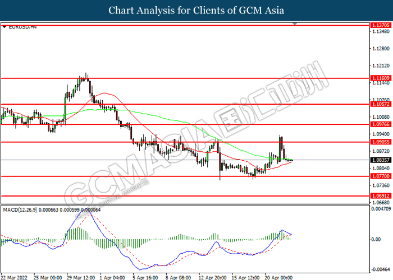
Task: Click the MACD 0.004709 scale value
Action: pyautogui.click(x=381, y=208)
